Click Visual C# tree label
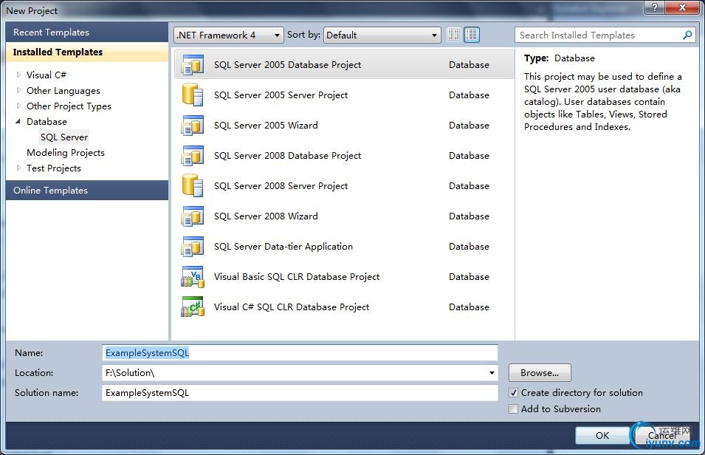 click(x=47, y=75)
